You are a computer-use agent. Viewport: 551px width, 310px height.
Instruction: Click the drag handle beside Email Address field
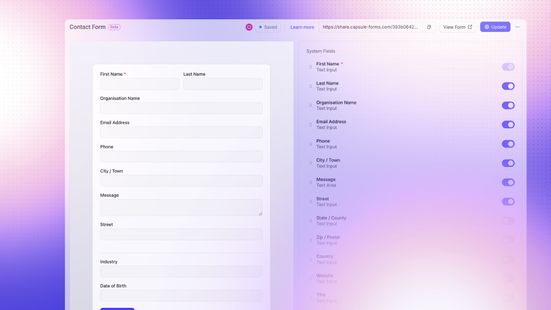(x=310, y=124)
